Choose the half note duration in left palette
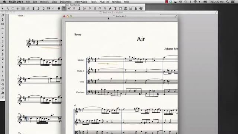The height and width of the screenshot is (134, 238). (x=3, y=32)
